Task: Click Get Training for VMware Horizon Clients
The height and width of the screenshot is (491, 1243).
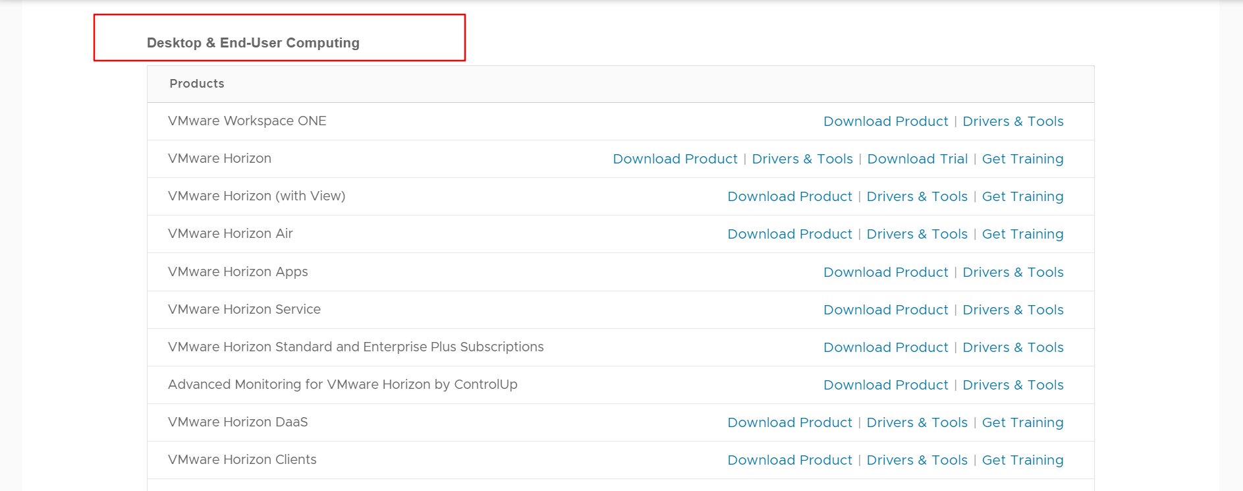Action: (1023, 460)
